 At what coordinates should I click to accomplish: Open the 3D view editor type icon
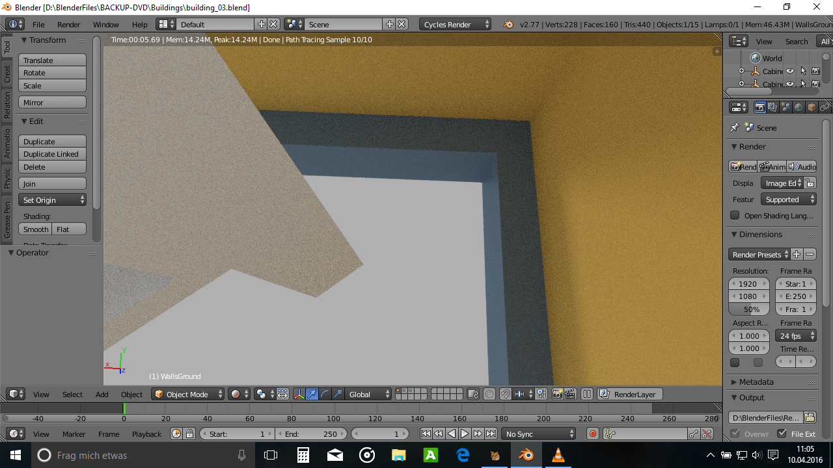pos(16,394)
